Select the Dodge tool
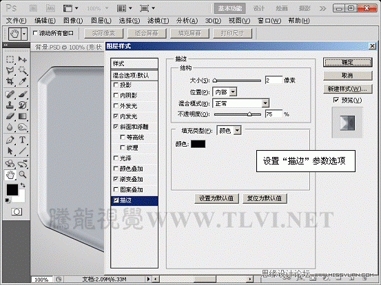Image resolution: width=381 pixels, height=285 pixels. click(x=23, y=127)
